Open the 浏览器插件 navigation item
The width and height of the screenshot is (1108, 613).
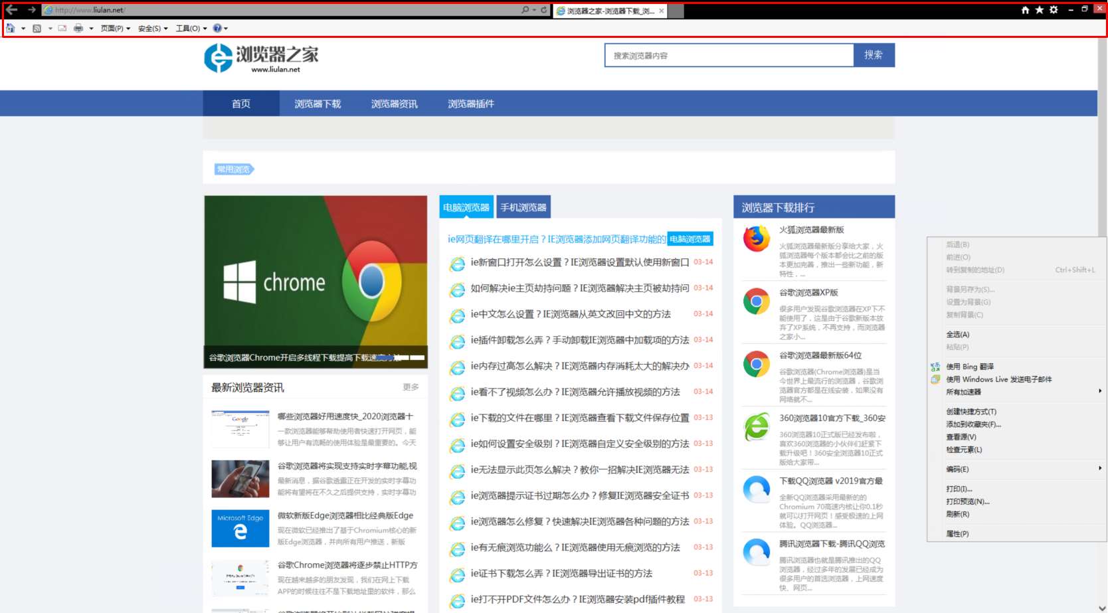[471, 104]
